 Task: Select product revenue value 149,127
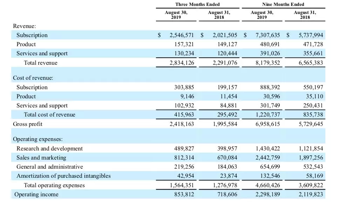point(227,44)
